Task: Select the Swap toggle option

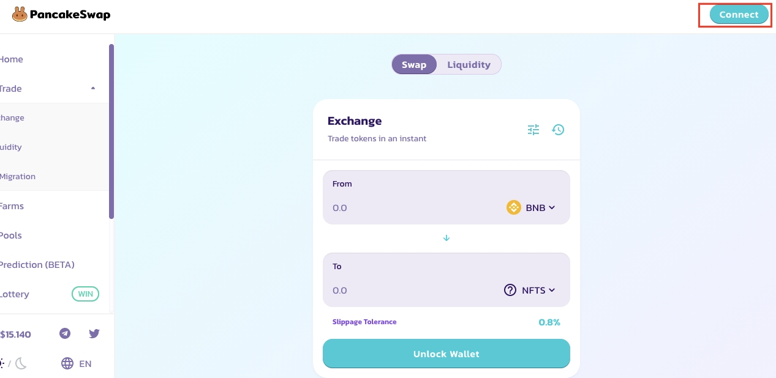Action: click(414, 65)
